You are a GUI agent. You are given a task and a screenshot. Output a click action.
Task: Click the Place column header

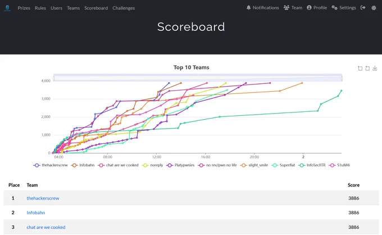point(14,185)
